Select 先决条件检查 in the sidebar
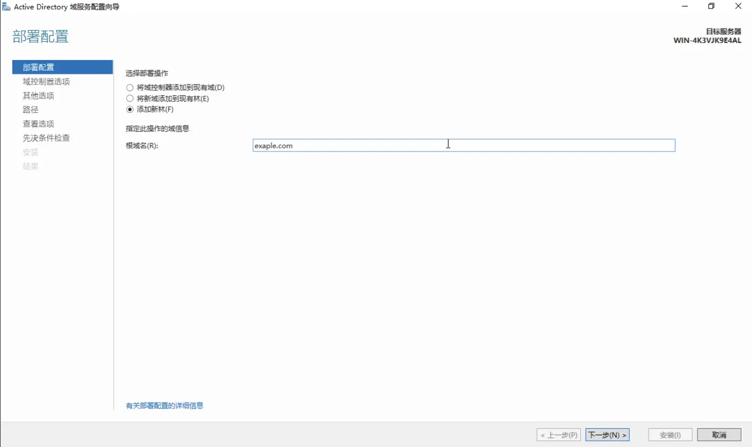 pyautogui.click(x=46, y=138)
